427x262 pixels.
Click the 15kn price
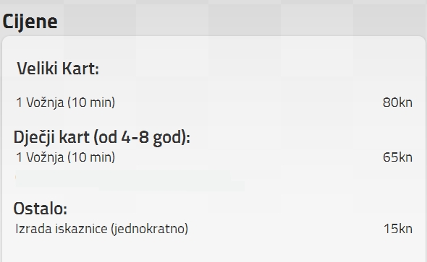(398, 229)
